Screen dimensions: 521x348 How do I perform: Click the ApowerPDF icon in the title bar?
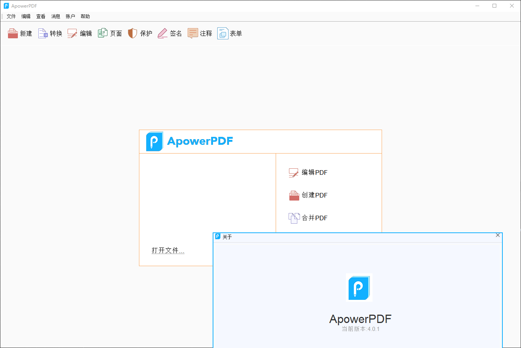(6, 6)
